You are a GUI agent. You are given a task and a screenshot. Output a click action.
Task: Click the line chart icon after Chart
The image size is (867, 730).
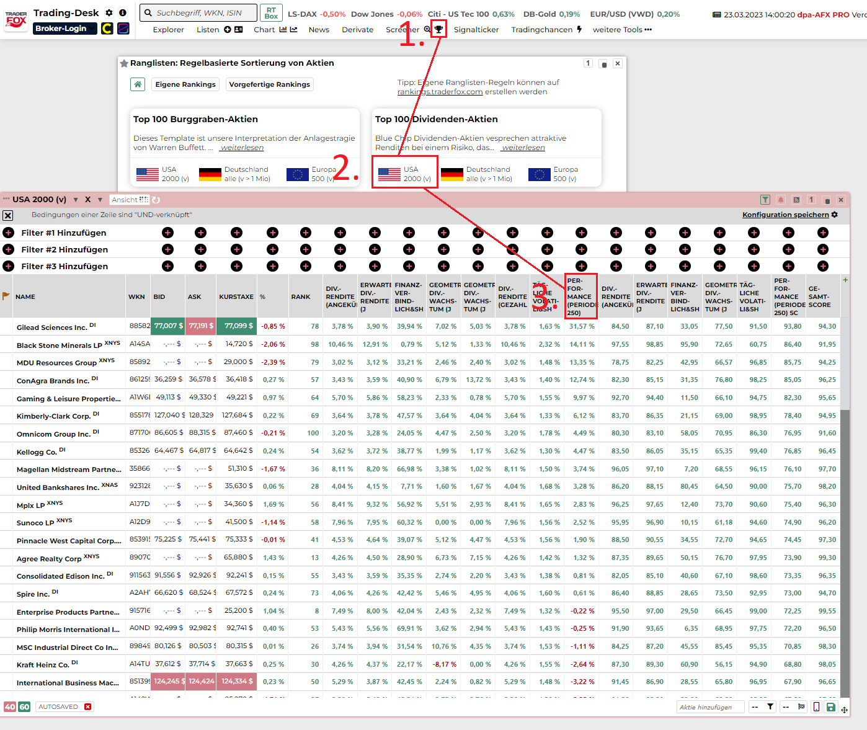pos(294,30)
